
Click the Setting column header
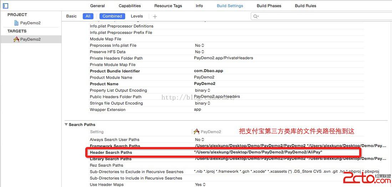click(x=97, y=132)
